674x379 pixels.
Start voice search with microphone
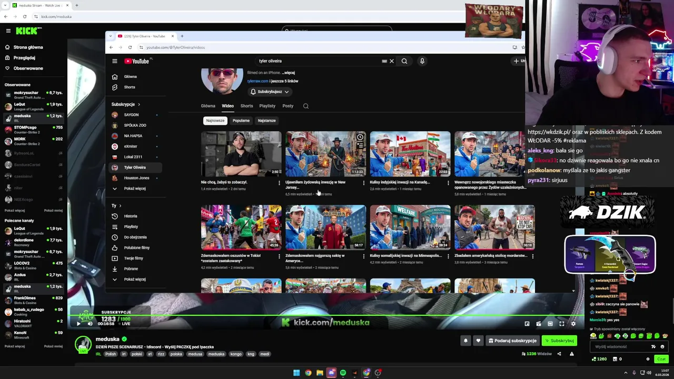coord(422,61)
